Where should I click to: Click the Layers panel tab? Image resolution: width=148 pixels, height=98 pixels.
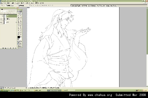[x=2, y=9]
